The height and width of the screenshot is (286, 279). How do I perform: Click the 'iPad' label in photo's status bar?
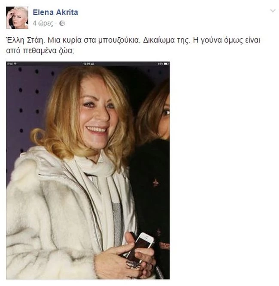point(10,63)
